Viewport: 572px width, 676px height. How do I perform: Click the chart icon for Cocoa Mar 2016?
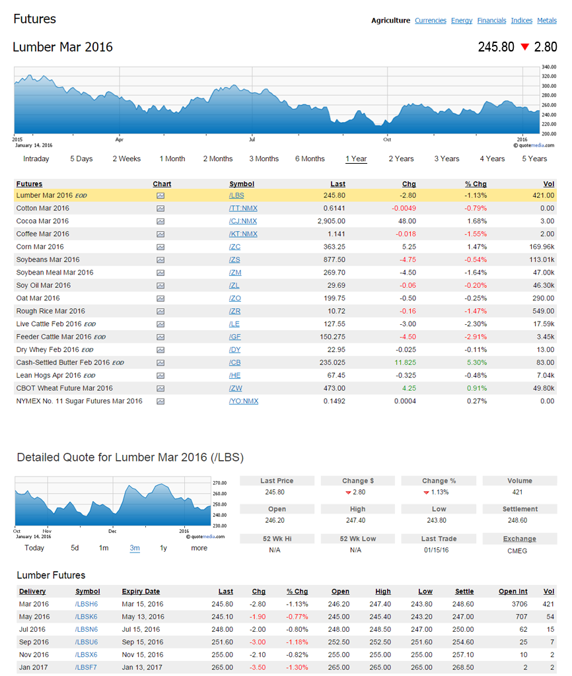tap(161, 221)
